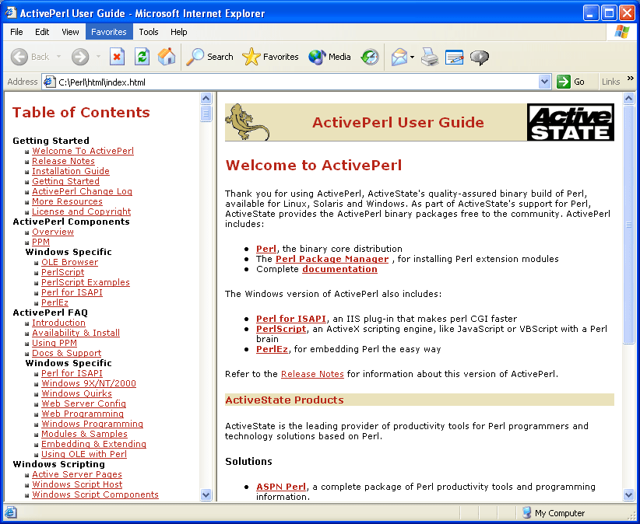Refresh the page using green arrows icon

[x=142, y=57]
